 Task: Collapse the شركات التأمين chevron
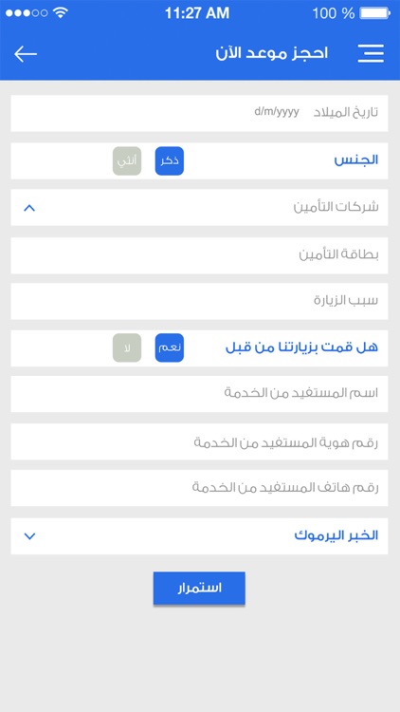point(29,208)
